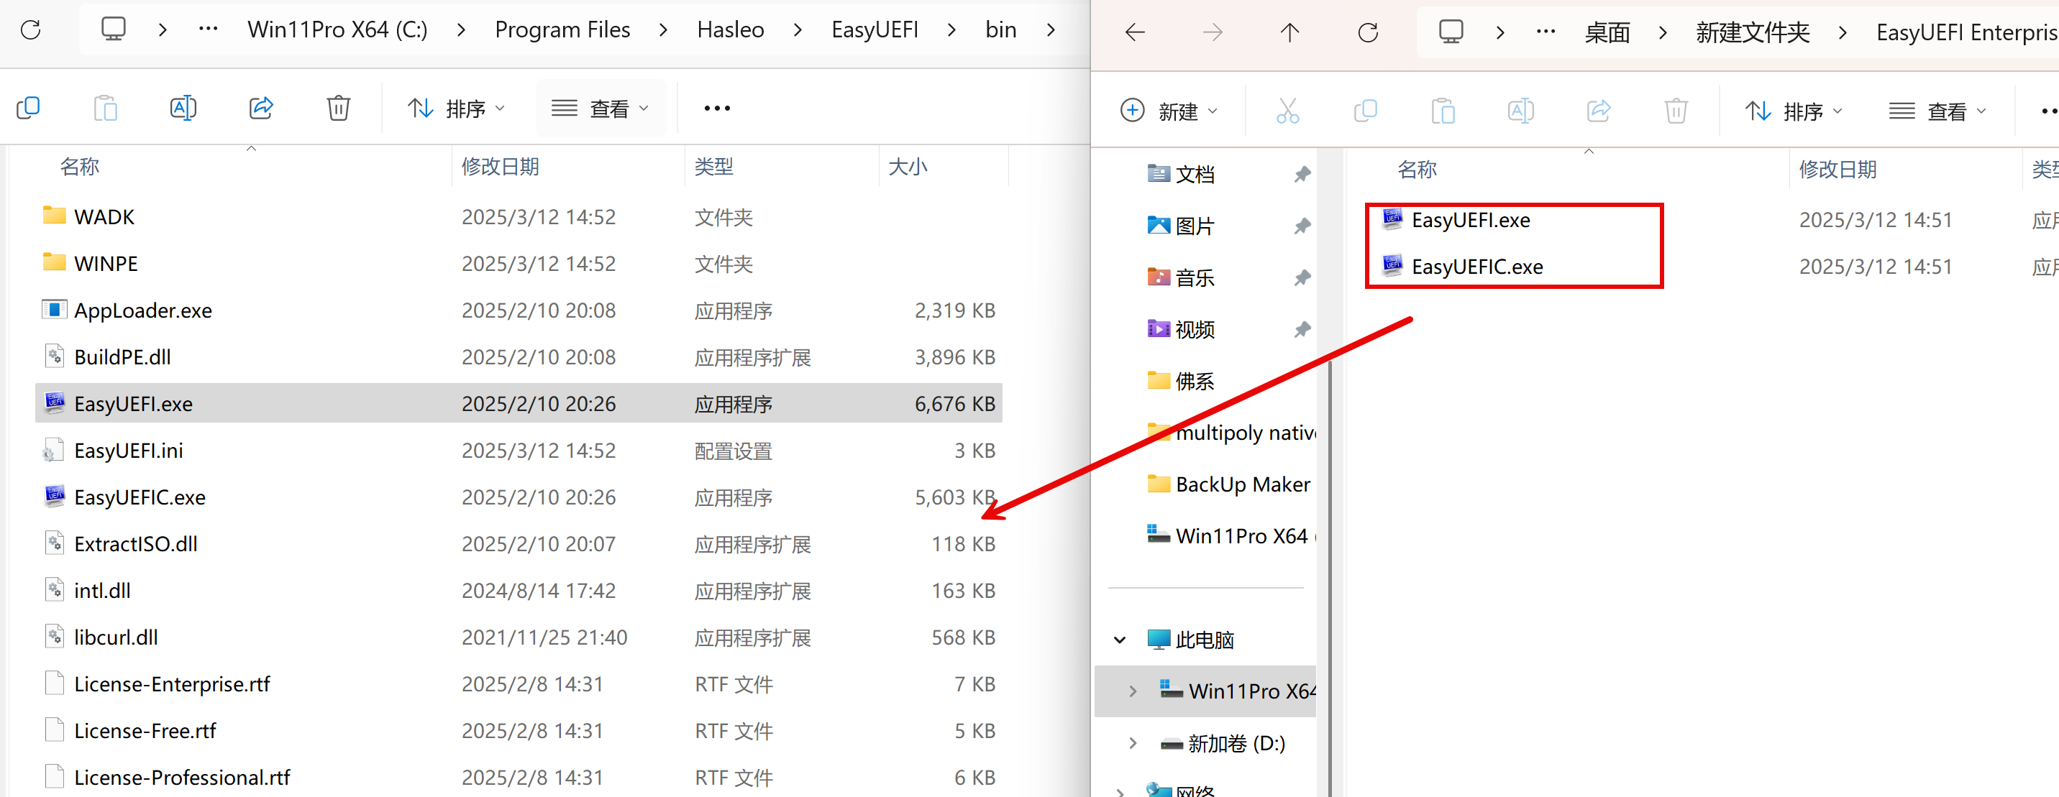Refresh the left Explorer window

30,30
